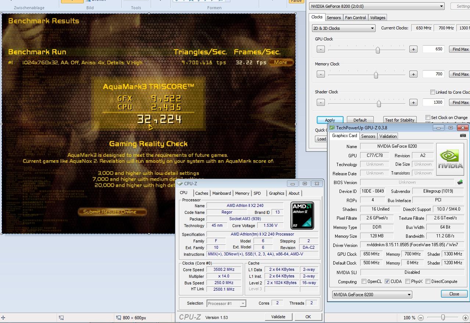Click Paint's zoom slider handle

click(x=443, y=317)
